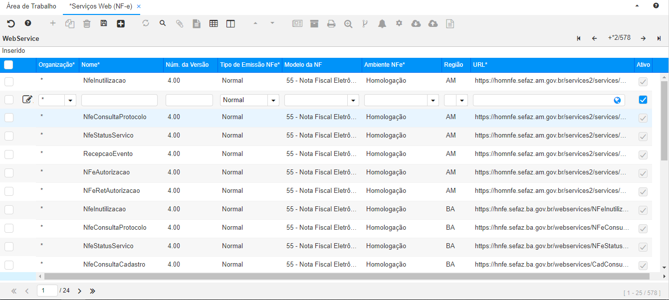Open the Find record magnifier icon
The image size is (669, 300).
163,23
